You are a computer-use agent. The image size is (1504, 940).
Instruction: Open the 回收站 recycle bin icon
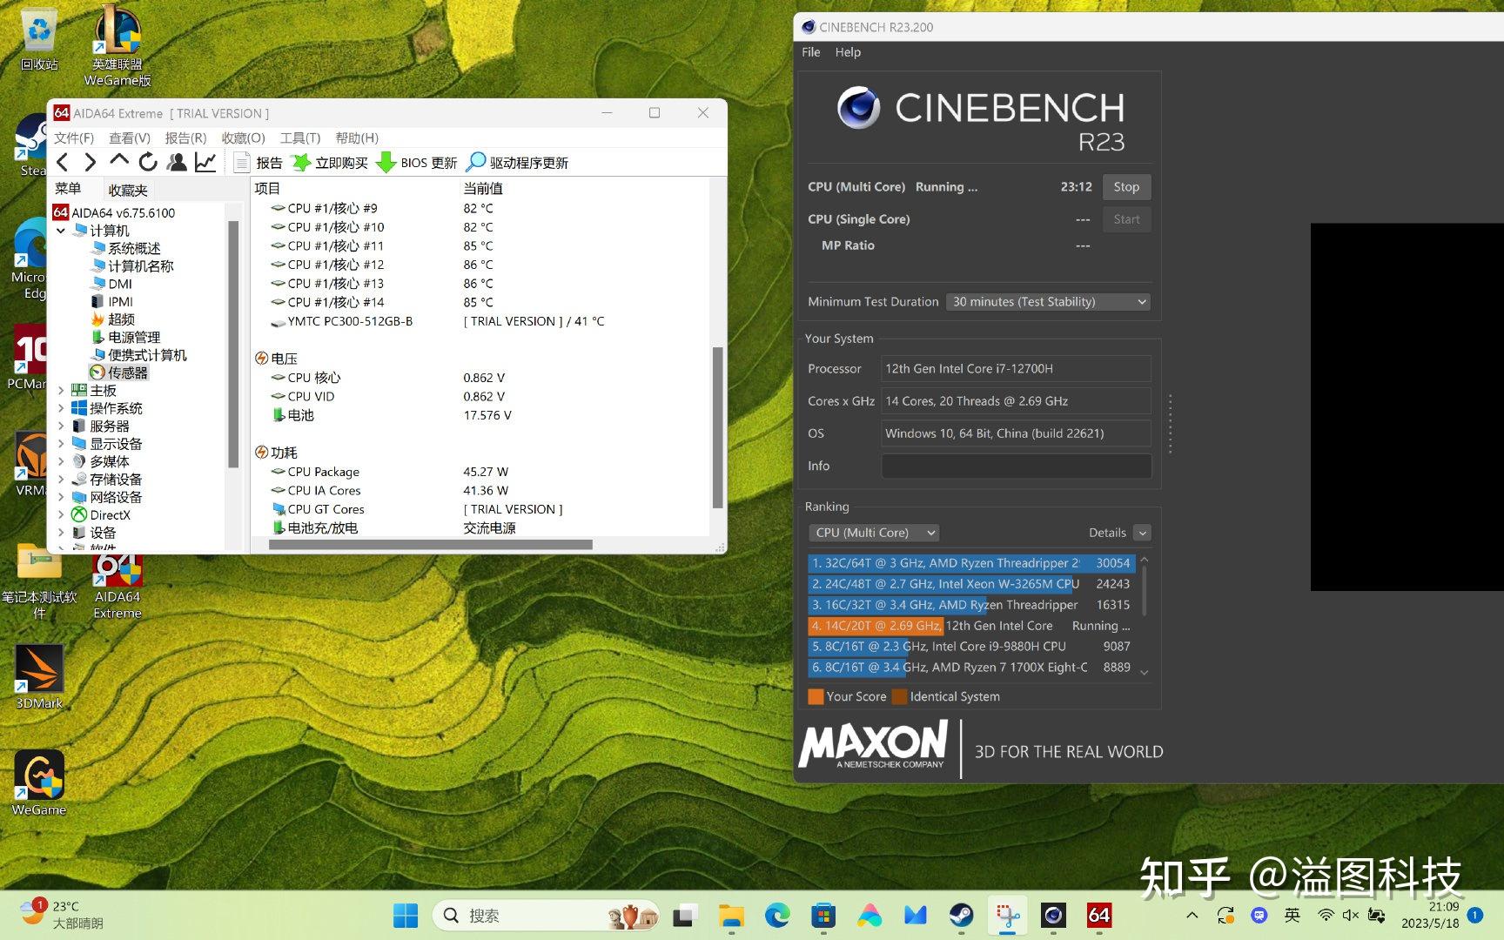coord(39,41)
